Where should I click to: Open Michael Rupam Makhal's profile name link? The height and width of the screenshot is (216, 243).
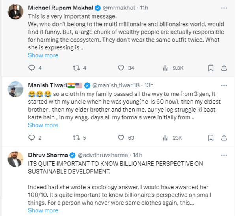click(x=61, y=8)
